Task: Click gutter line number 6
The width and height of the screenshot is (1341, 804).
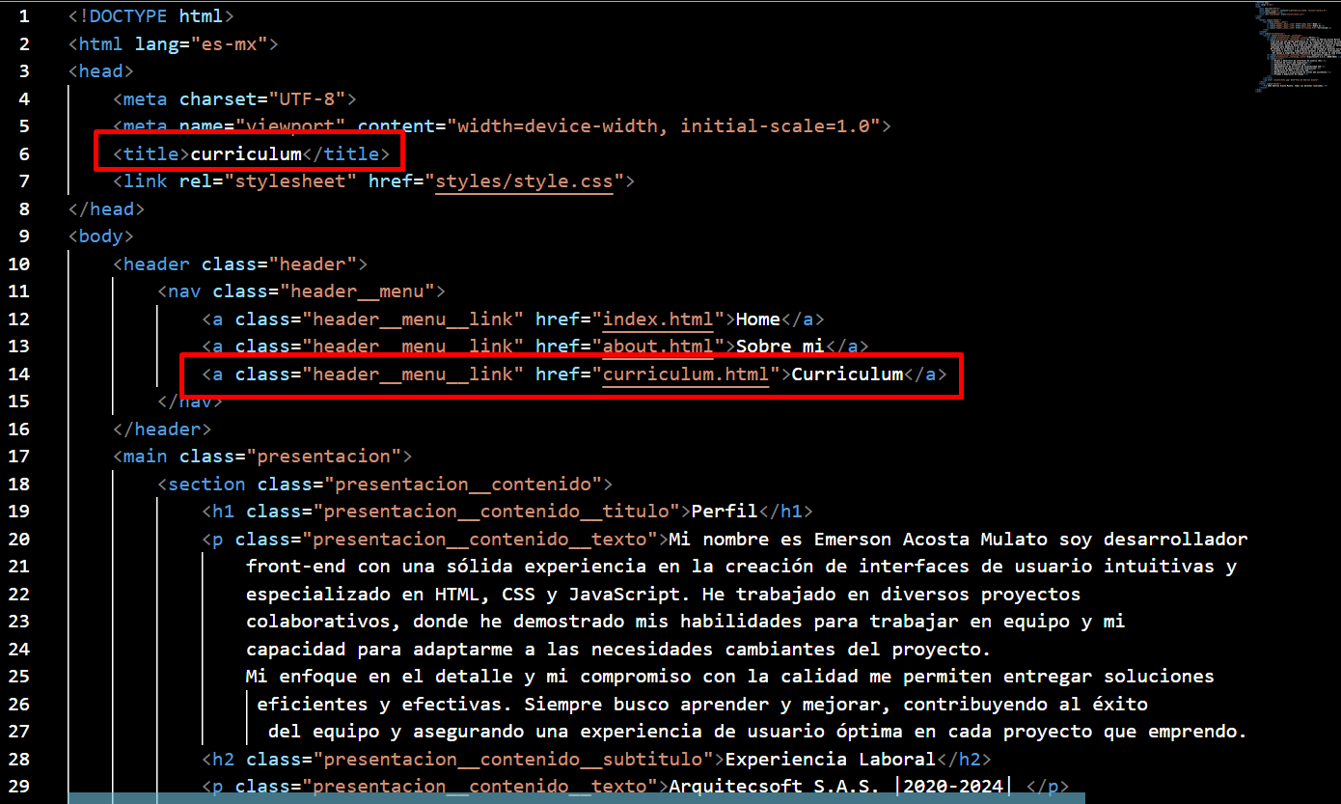Action: click(23, 153)
